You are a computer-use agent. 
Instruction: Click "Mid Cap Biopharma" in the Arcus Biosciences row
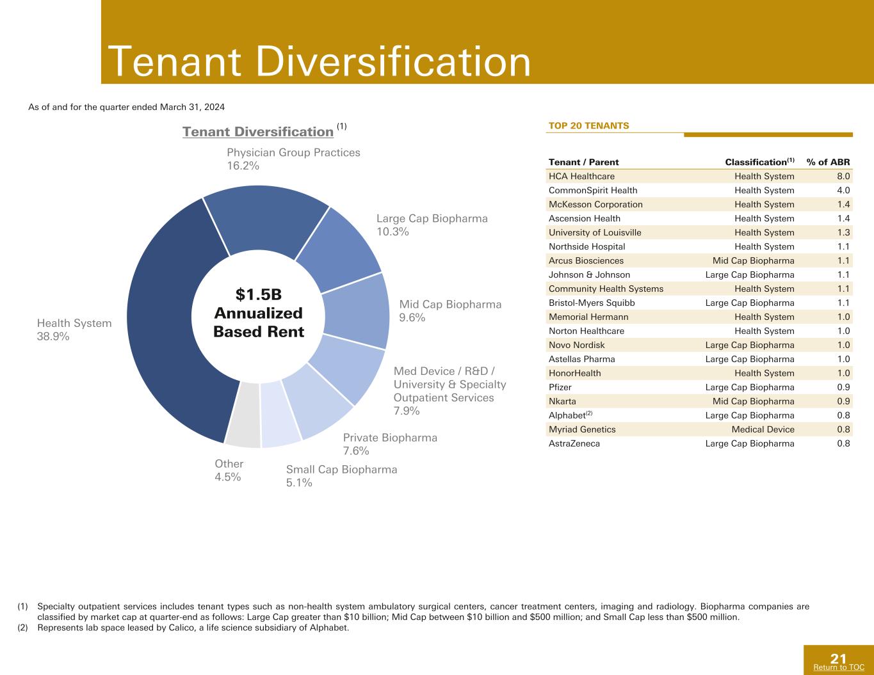point(754,260)
